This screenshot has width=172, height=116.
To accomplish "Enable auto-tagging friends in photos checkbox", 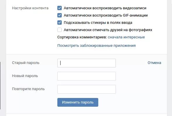I will tap(59, 30).
